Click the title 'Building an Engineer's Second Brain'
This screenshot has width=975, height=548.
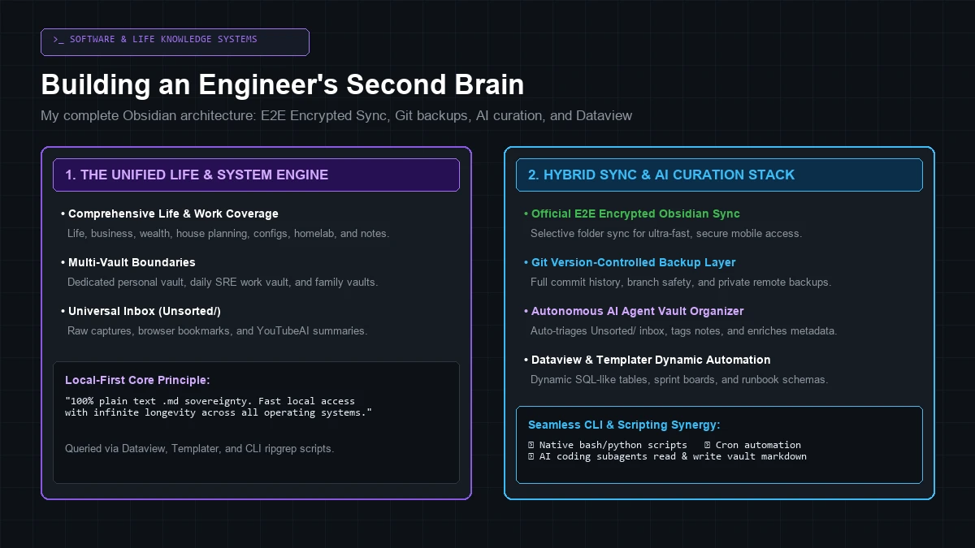tap(283, 84)
